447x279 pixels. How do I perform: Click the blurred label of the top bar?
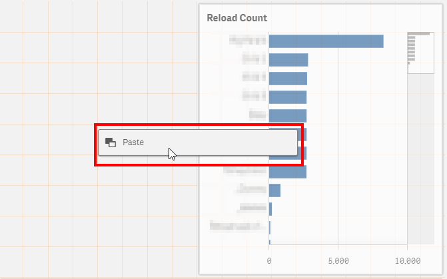click(248, 41)
